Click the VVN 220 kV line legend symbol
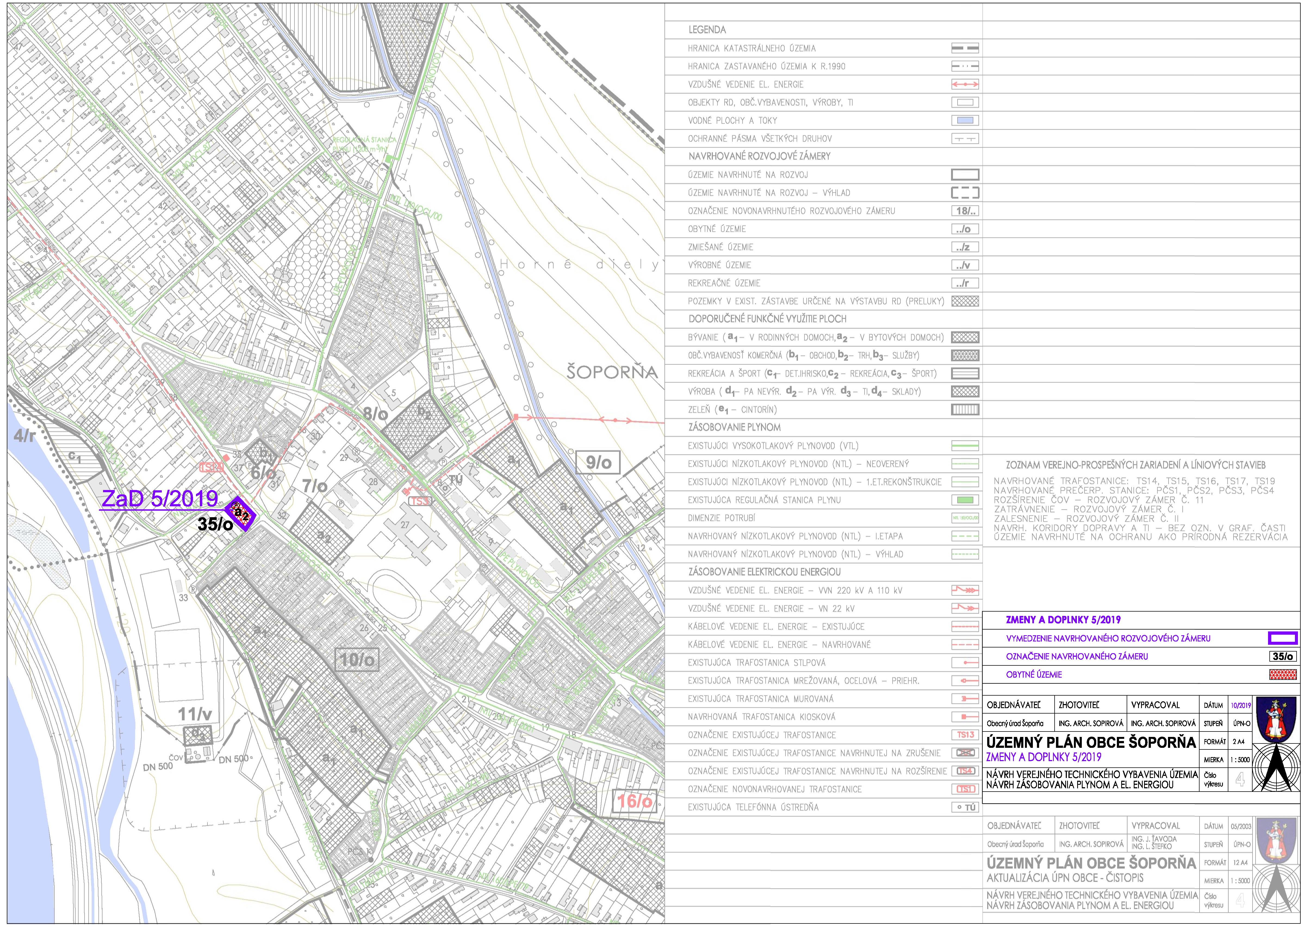Viewport: 1308px width, 930px height. click(965, 590)
